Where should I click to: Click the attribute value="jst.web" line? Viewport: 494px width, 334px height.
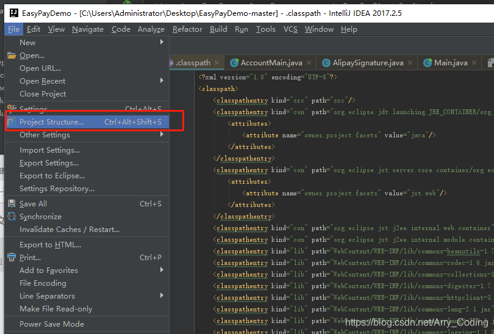click(x=345, y=194)
